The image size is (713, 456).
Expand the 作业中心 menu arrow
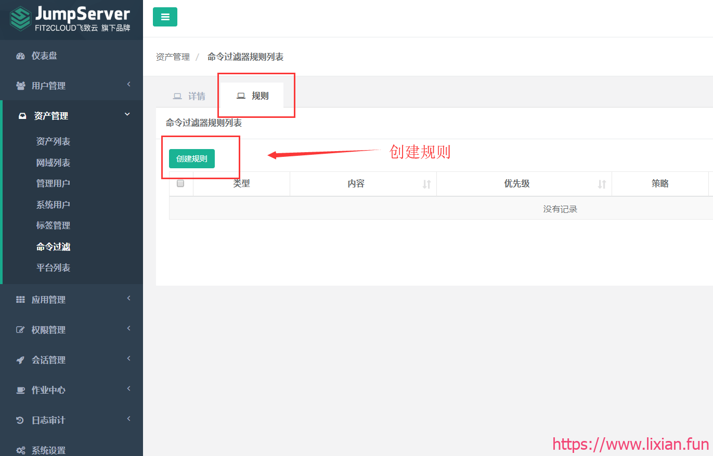[x=128, y=389]
